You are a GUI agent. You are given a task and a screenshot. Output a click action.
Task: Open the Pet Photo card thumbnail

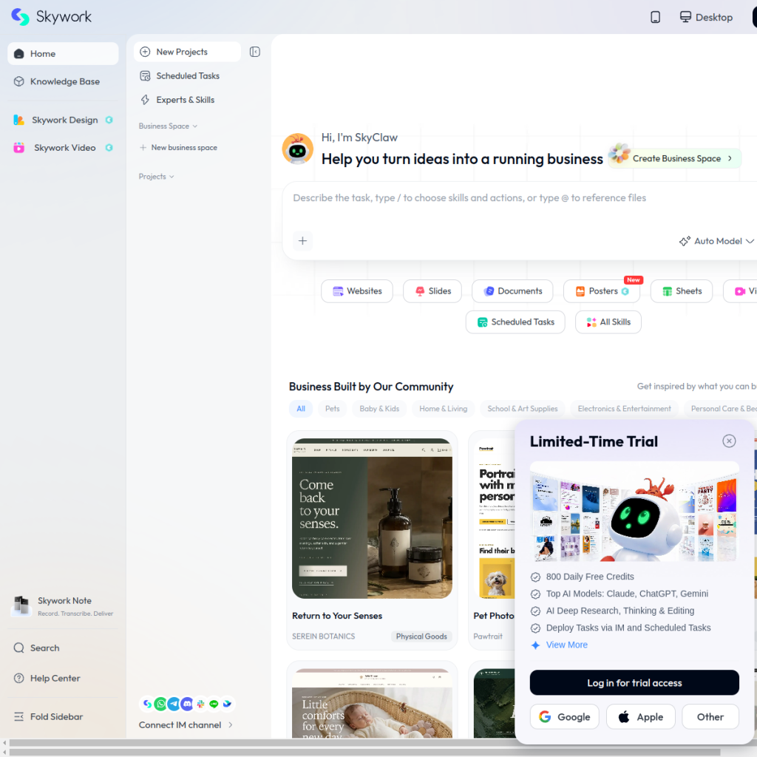click(495, 518)
